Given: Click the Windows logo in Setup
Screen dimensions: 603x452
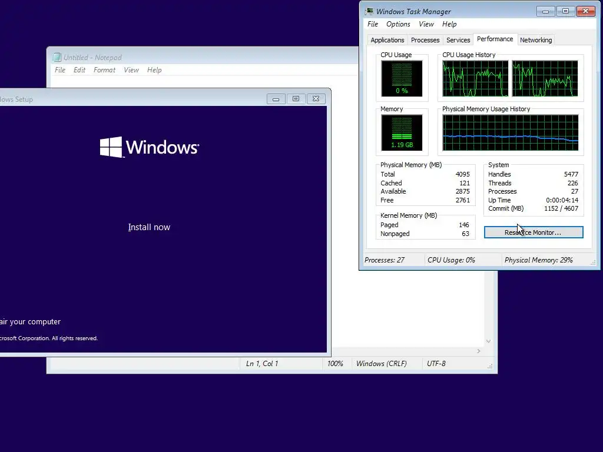Looking at the screenshot, I should click(150, 147).
